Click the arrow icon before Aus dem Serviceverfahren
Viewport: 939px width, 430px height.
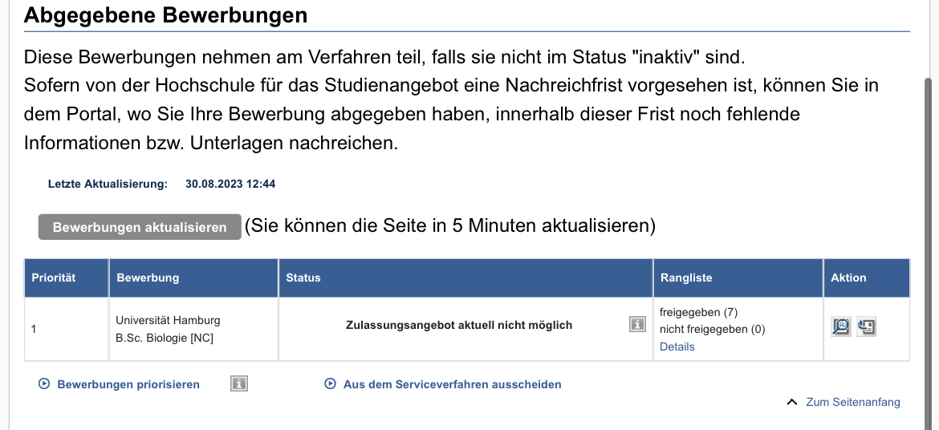(x=330, y=384)
